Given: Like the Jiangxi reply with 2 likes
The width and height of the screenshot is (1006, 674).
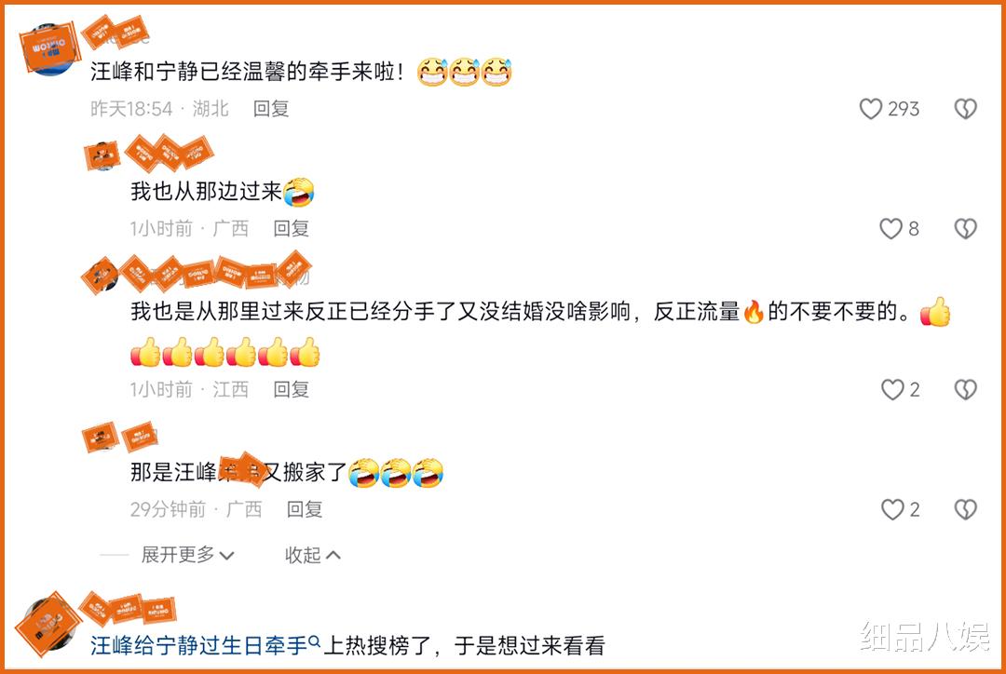Looking at the screenshot, I should click(x=891, y=389).
